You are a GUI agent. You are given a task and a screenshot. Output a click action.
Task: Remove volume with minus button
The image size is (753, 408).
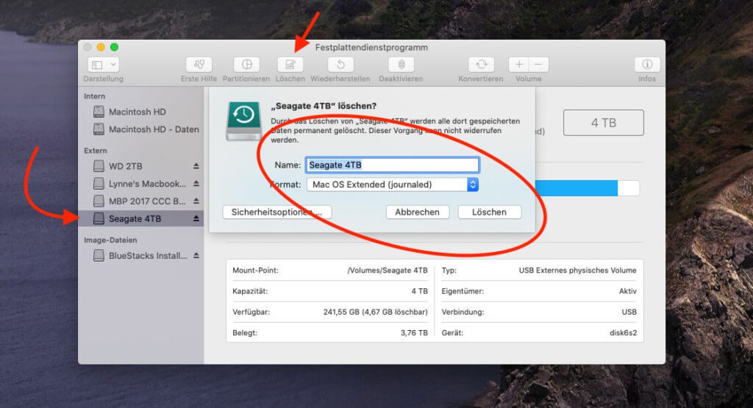[539, 65]
